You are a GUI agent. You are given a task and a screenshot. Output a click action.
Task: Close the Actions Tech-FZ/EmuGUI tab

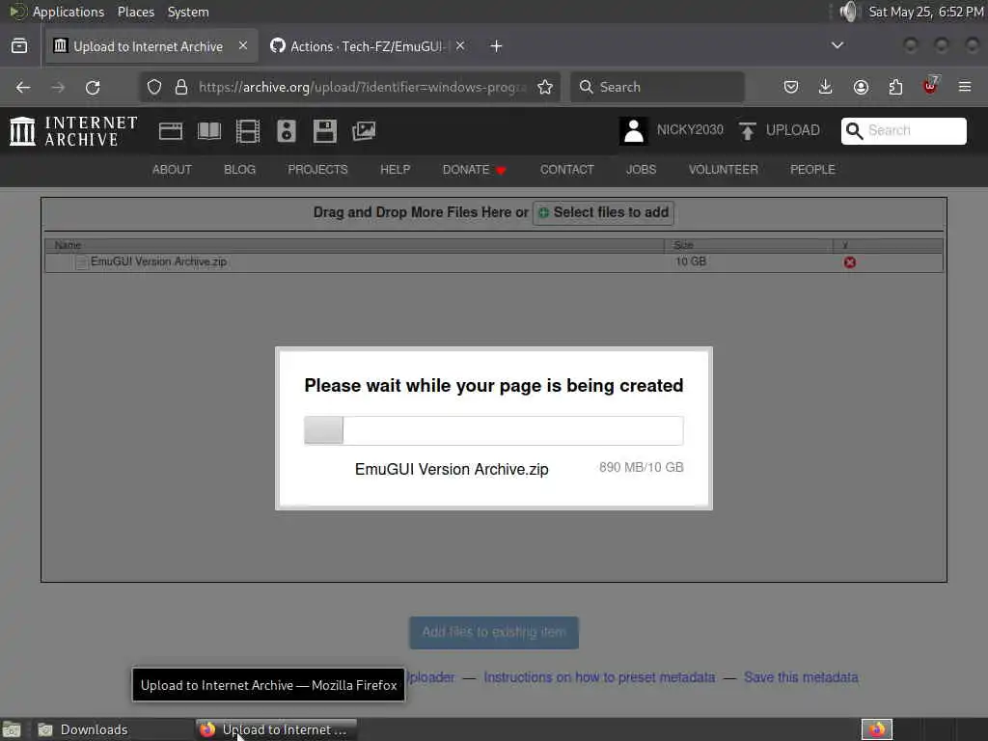(x=460, y=46)
